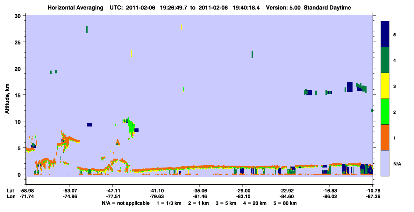Click the green marker near 27 km altitude

(87, 30)
